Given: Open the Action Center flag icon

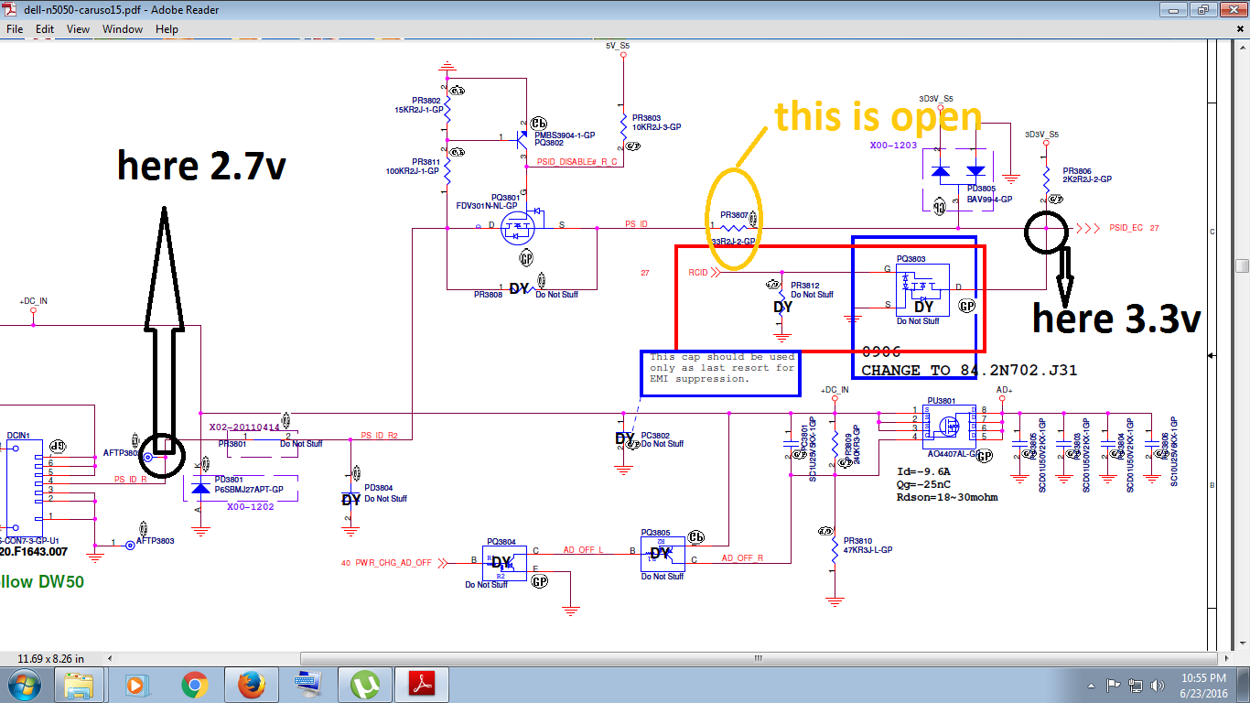Looking at the screenshot, I should [x=1113, y=685].
